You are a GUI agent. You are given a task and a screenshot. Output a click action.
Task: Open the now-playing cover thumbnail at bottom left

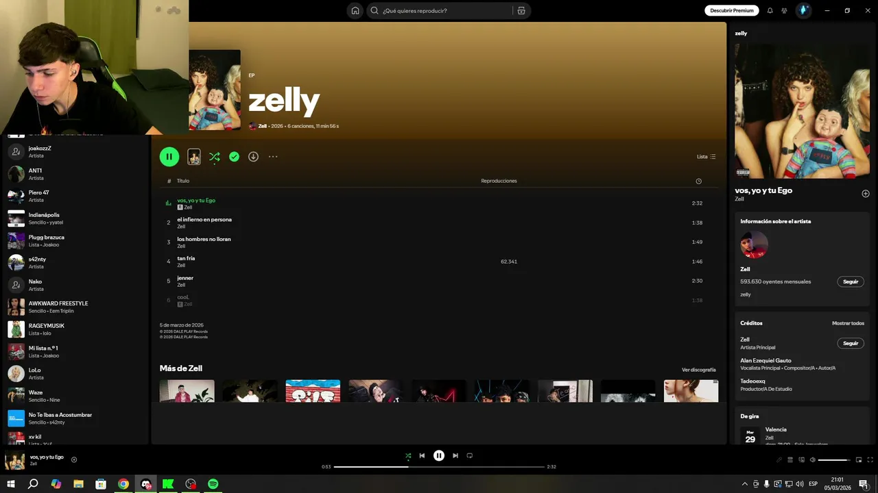[x=15, y=461]
